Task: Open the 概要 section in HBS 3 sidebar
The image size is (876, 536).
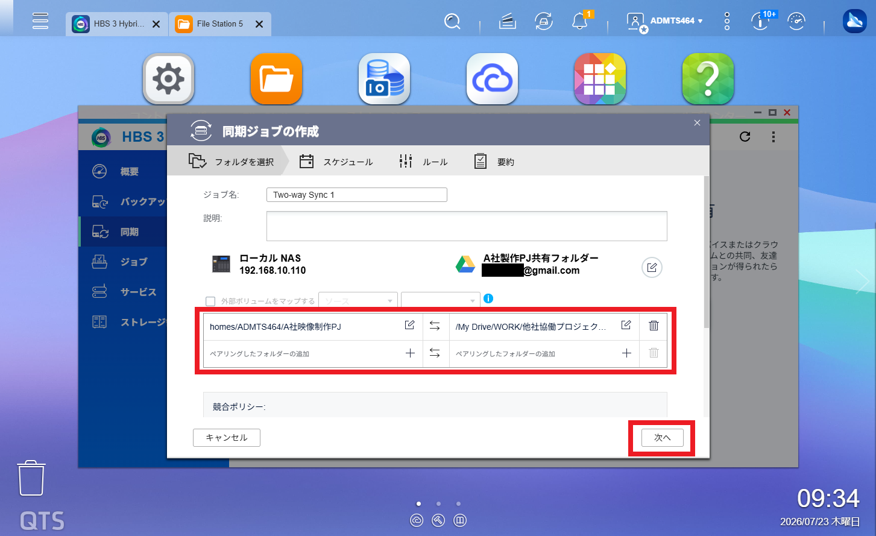Action: point(123,172)
